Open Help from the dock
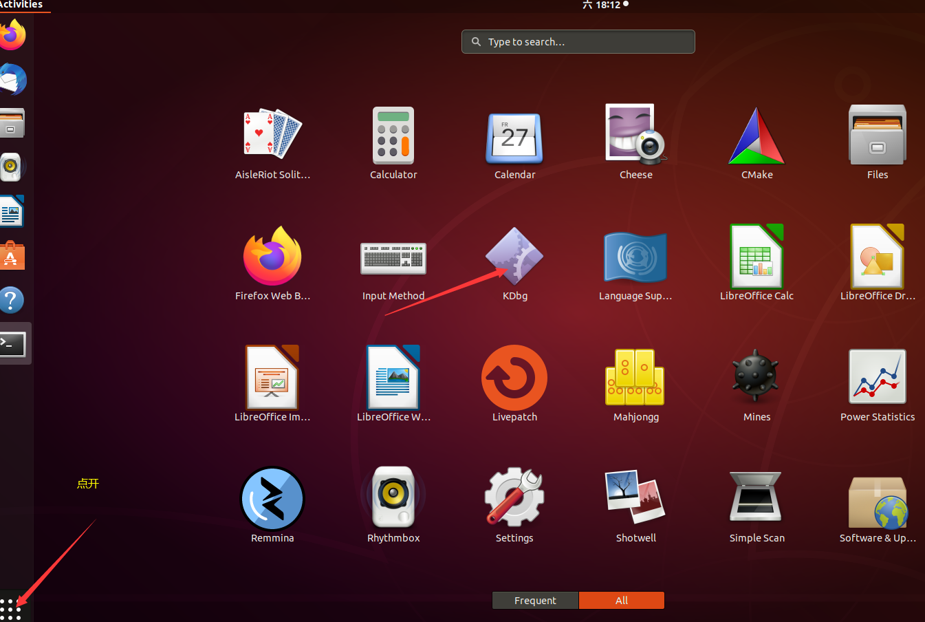Image resolution: width=925 pixels, height=622 pixels. (12, 300)
